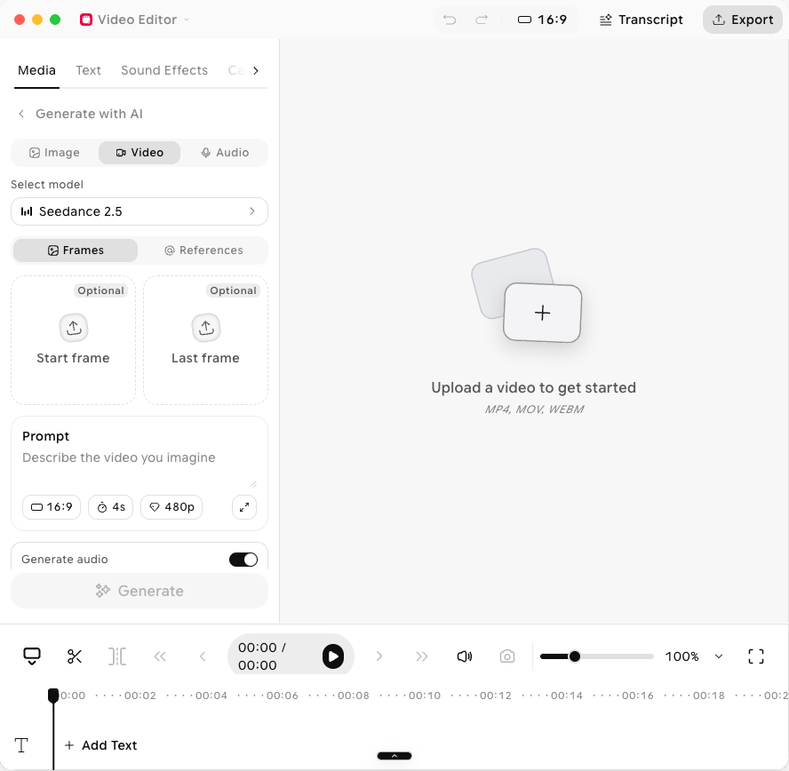Select the References option
This screenshot has height=771, width=789.
coord(203,250)
